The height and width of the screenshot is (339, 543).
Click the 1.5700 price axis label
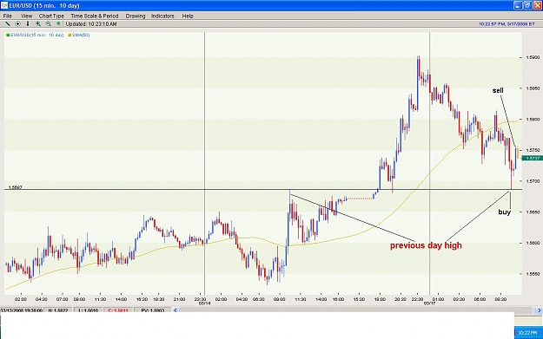pyautogui.click(x=533, y=181)
